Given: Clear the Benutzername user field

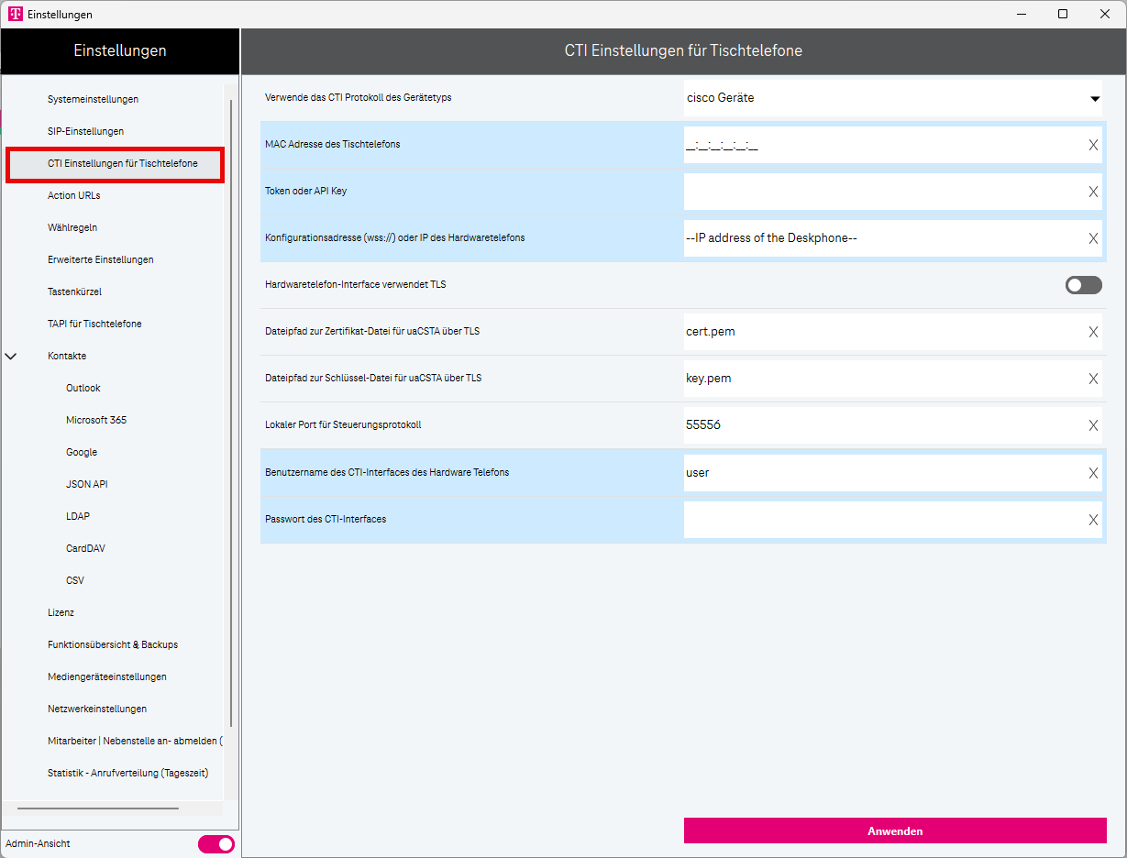Looking at the screenshot, I should [x=1093, y=473].
